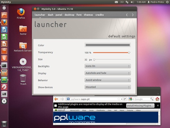Image resolution: width=170 pixels, height=128 pixels.
Task: Click the Firefox search magnifier icon
Action: point(152,99)
